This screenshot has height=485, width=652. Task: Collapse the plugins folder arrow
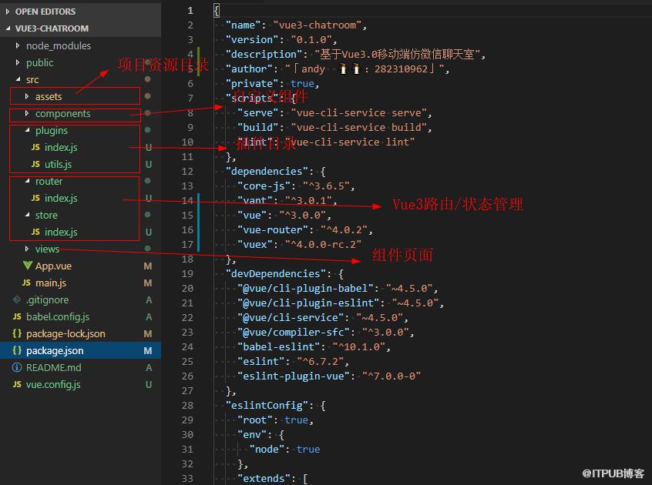click(x=27, y=130)
